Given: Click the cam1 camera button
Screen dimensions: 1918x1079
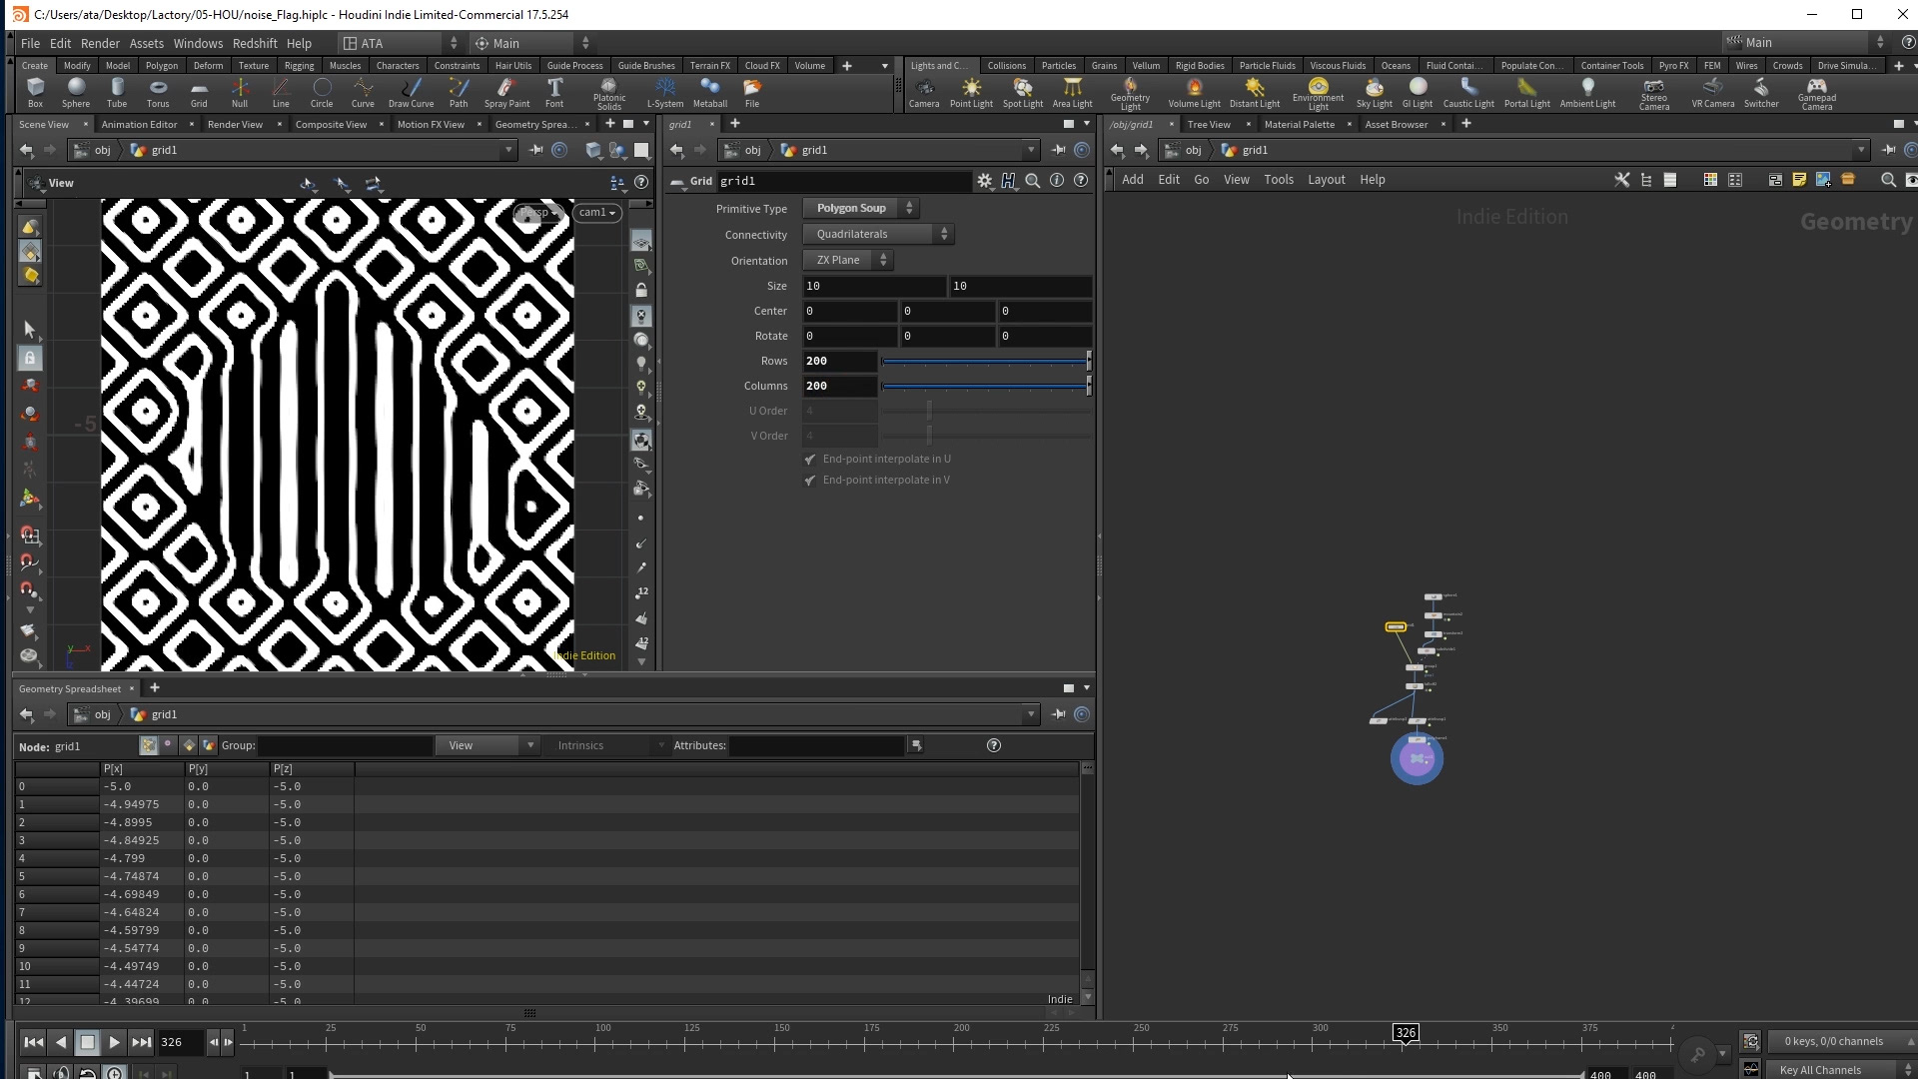Looking at the screenshot, I should coord(597,212).
